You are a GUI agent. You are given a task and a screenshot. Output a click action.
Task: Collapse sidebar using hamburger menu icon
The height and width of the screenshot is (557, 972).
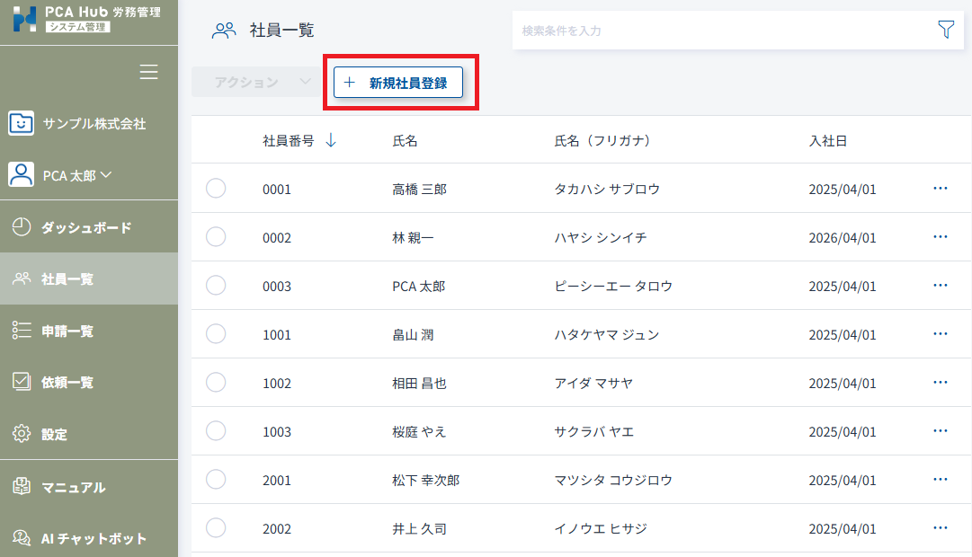click(149, 73)
